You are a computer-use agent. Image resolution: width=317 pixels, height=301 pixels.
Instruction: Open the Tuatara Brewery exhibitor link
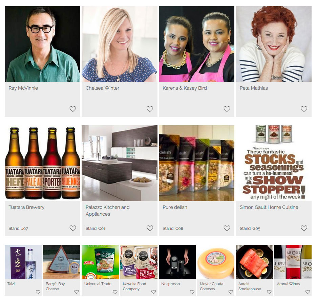click(x=26, y=208)
